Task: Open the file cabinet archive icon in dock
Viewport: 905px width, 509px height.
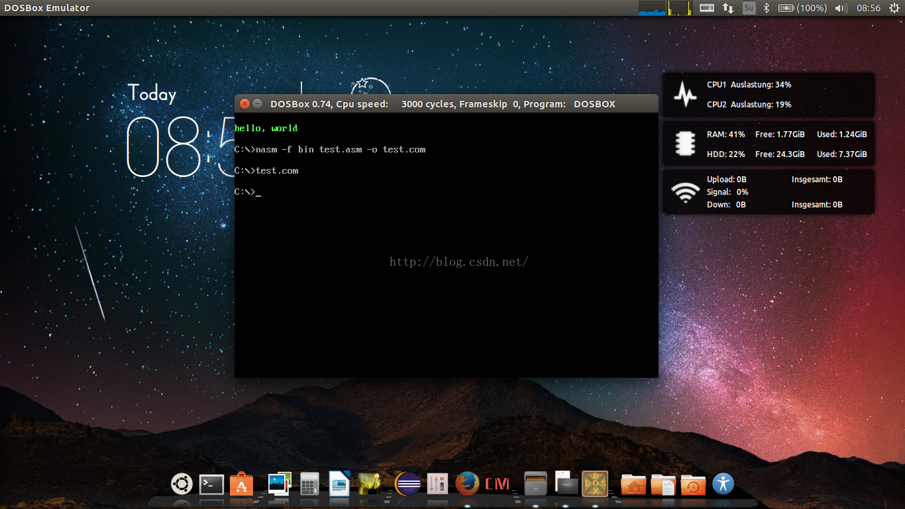Action: pyautogui.click(x=535, y=484)
